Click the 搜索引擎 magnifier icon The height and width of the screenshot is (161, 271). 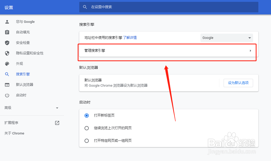tap(7, 74)
